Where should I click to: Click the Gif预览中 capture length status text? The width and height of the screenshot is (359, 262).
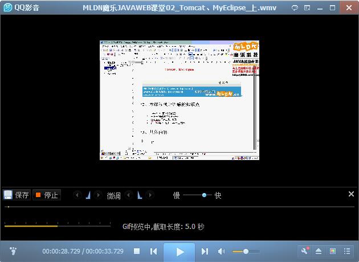(163, 227)
